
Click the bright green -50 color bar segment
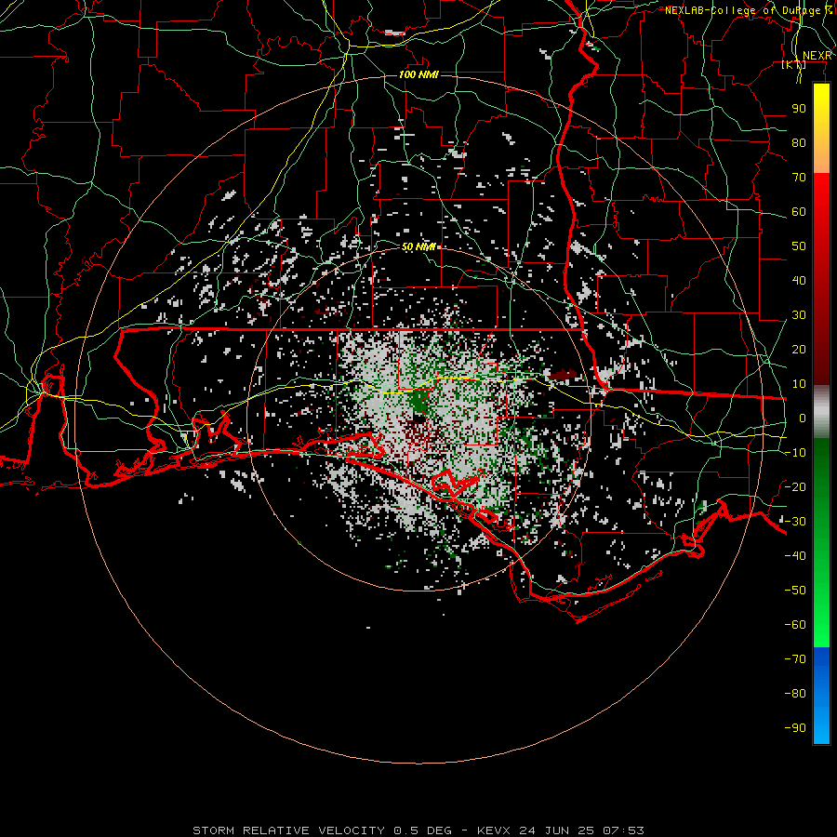point(821,590)
